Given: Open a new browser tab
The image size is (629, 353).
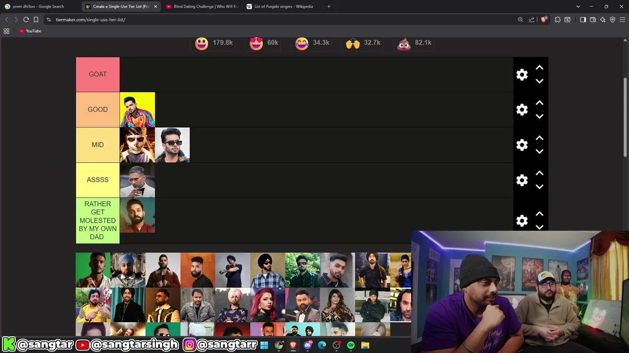Looking at the screenshot, I should pos(329,6).
